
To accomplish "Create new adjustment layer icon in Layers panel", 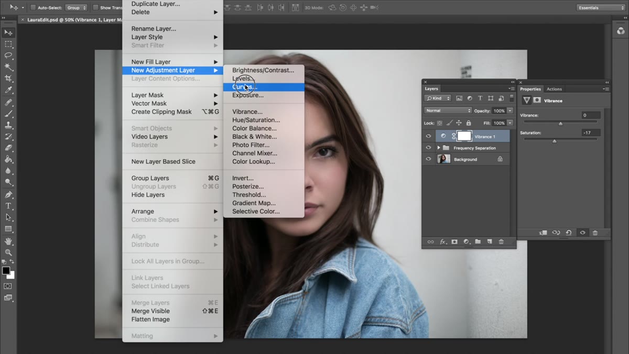I will point(466,241).
